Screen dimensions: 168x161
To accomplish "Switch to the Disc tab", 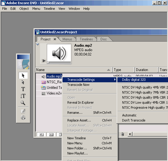I will coord(103,39).
